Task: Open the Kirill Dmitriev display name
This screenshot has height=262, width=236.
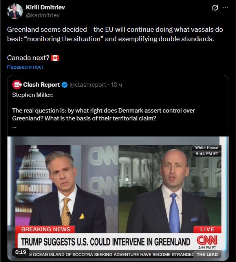Action: coord(45,7)
